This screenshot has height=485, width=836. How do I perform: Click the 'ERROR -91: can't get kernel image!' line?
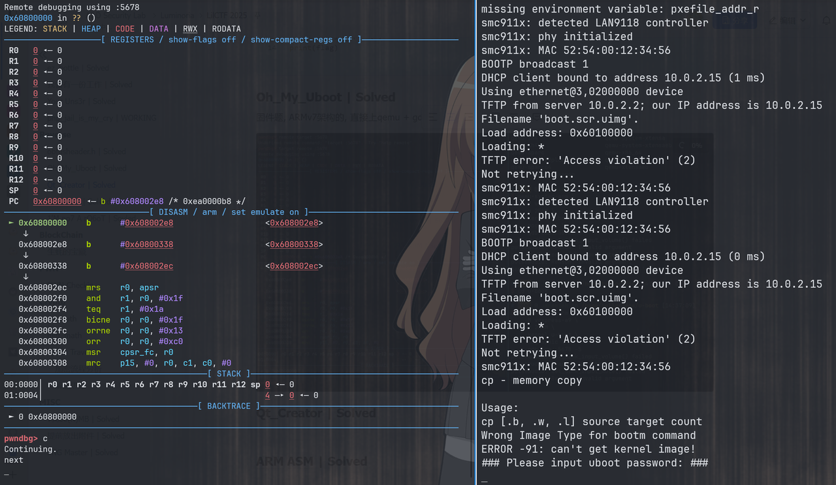[588, 449]
